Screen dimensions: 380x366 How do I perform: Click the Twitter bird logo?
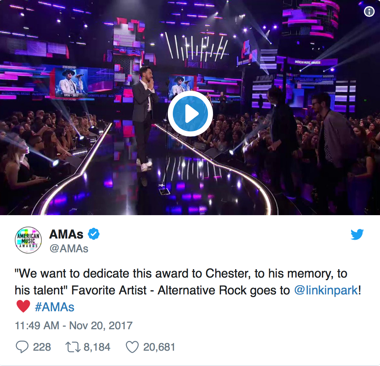(x=357, y=234)
